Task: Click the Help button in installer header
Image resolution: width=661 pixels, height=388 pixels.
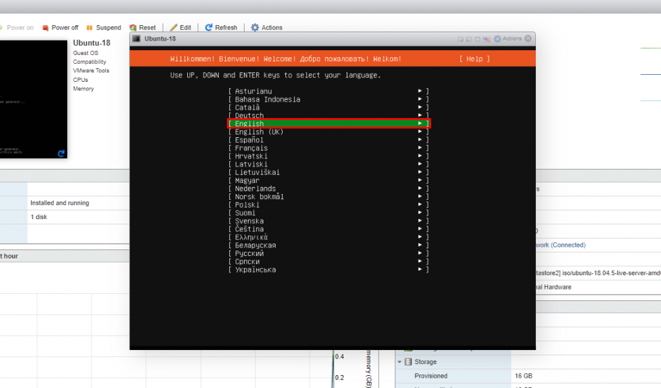Action: tap(474, 59)
